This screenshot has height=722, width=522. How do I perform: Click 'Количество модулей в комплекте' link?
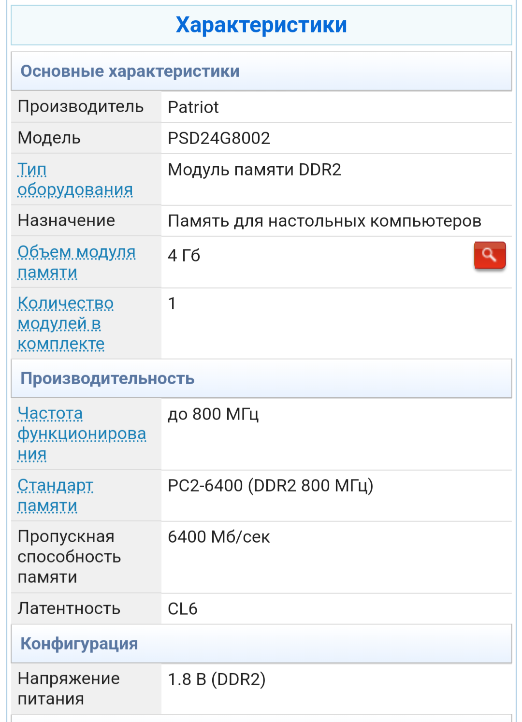65,323
